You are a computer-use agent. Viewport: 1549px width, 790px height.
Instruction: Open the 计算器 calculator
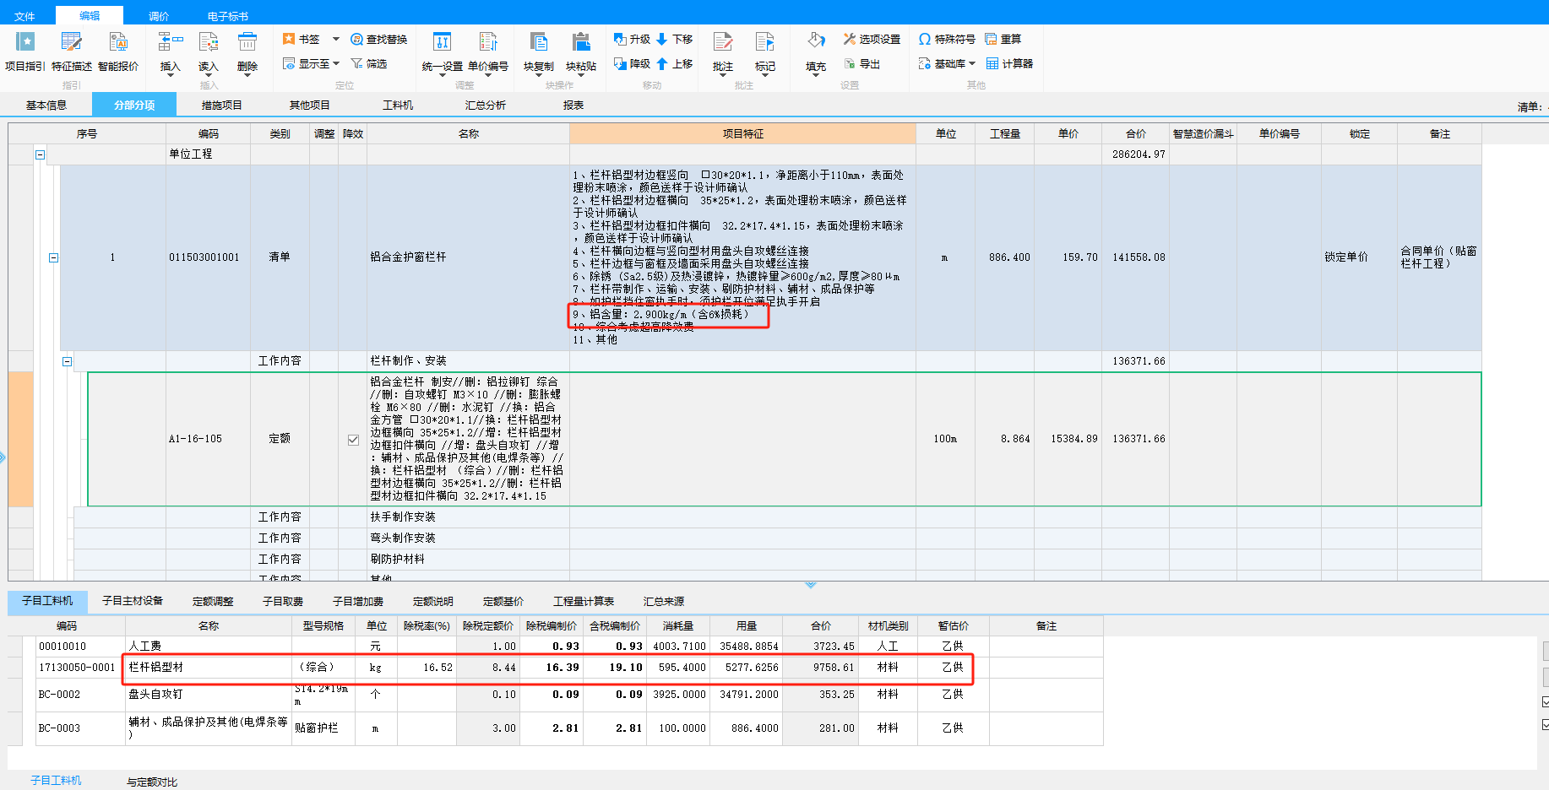(1009, 63)
